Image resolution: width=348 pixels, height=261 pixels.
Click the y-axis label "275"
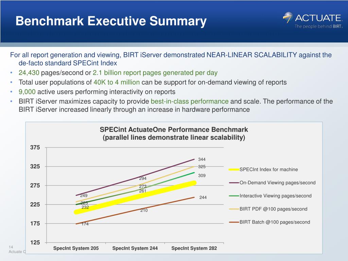tap(35, 185)
